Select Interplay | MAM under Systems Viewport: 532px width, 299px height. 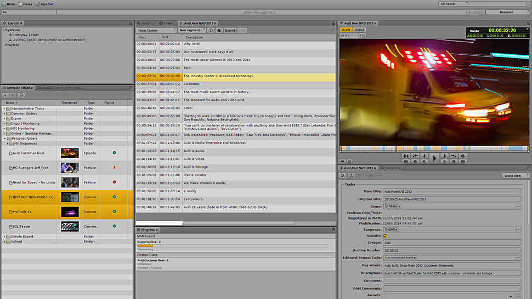[23, 35]
